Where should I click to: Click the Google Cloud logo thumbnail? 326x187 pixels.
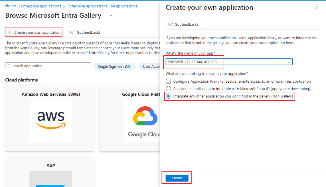point(142,121)
